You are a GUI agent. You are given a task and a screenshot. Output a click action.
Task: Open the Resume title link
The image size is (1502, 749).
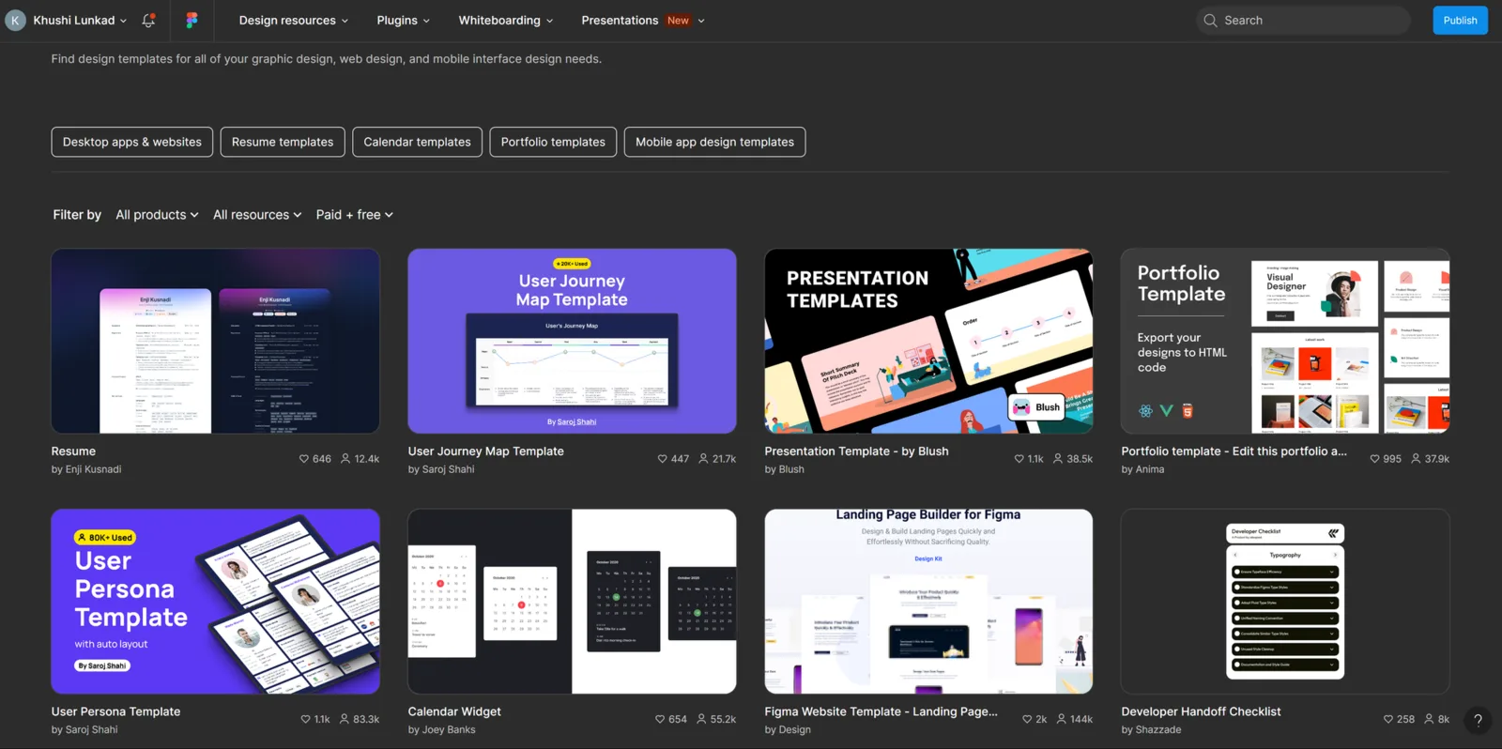[73, 451]
